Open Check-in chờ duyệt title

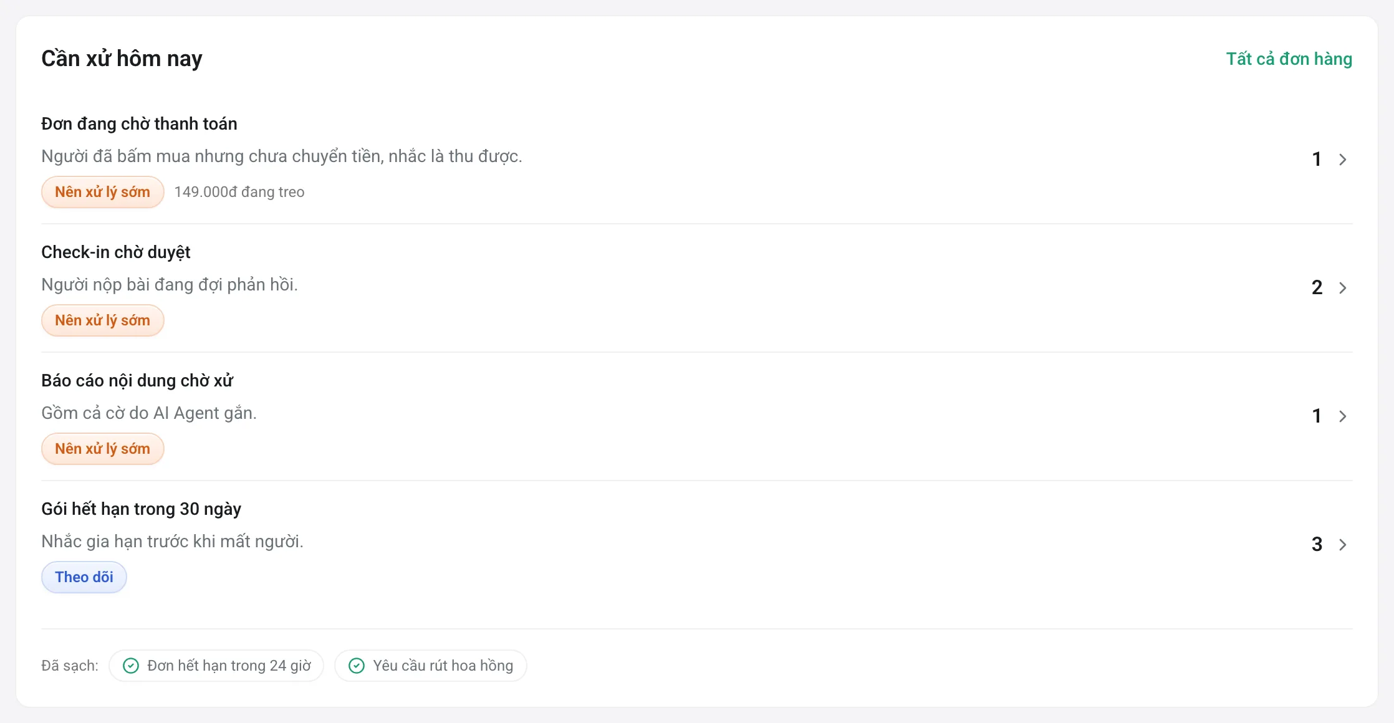[x=116, y=252]
